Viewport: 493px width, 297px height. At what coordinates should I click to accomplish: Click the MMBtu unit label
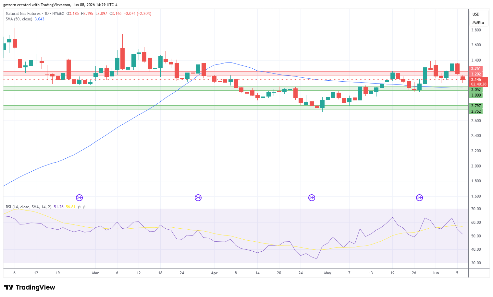(478, 23)
